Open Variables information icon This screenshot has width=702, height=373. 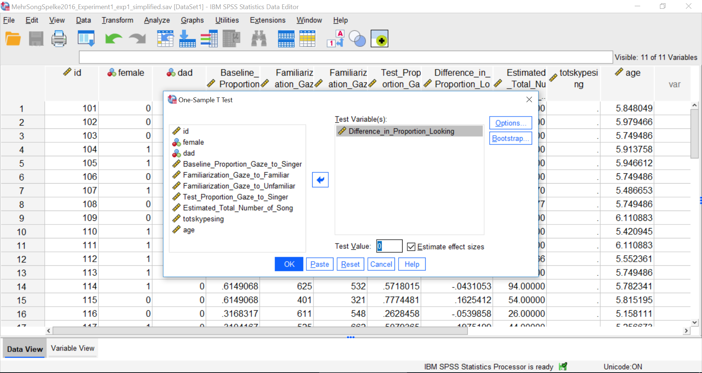point(209,39)
